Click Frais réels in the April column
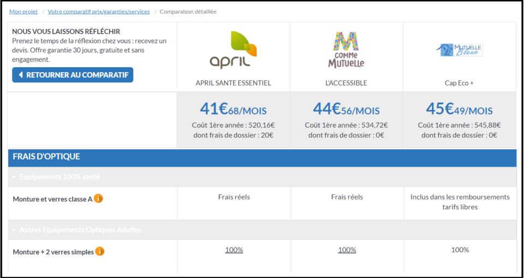This screenshot has width=524, height=278. tap(234, 197)
